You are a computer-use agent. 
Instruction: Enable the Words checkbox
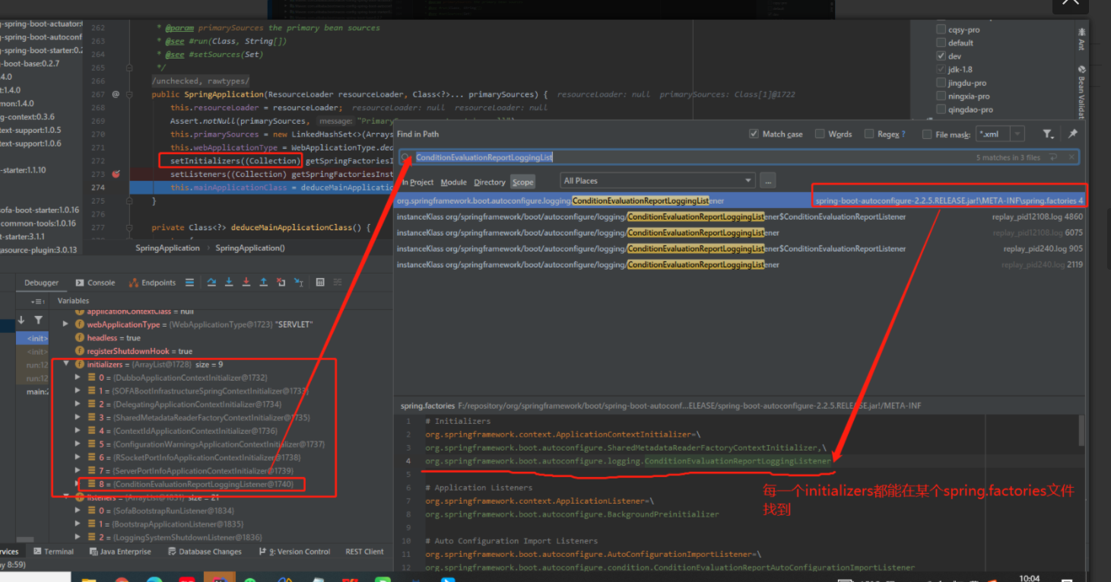click(820, 134)
